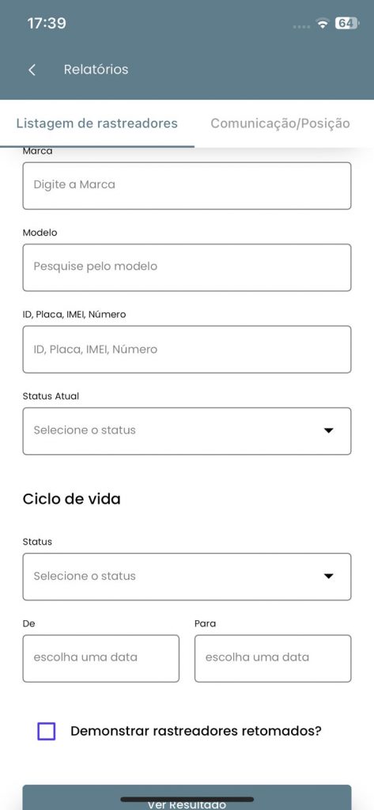Open the Para date picker field
374x810 pixels.
(x=273, y=658)
